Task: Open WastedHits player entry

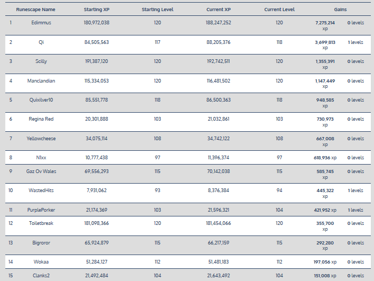Action: coord(41,191)
